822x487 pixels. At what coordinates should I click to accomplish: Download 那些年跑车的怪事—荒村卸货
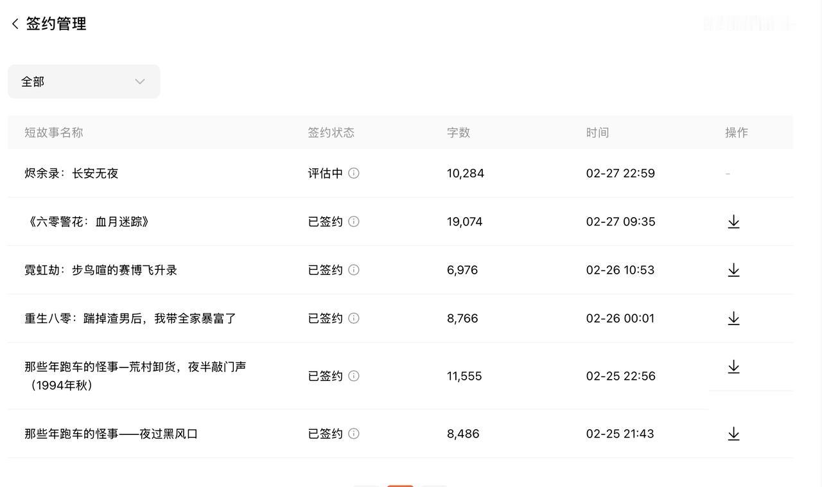(x=733, y=366)
